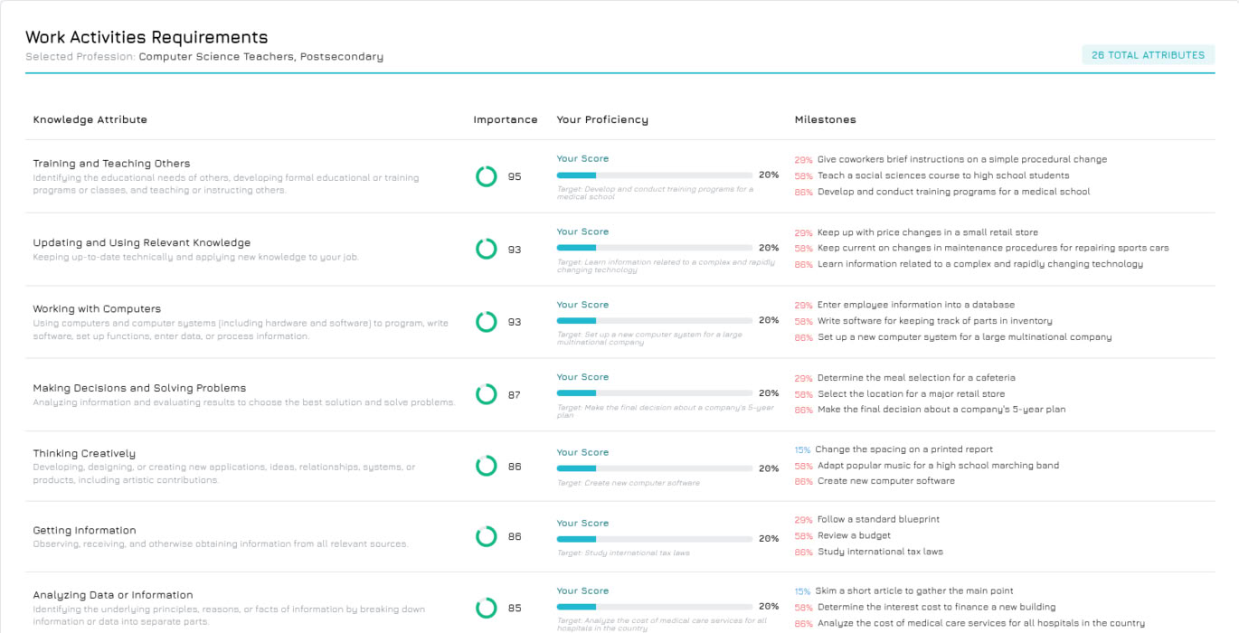1239x633 pixels.
Task: Click the Your Proficiency column header
Action: pyautogui.click(x=602, y=119)
